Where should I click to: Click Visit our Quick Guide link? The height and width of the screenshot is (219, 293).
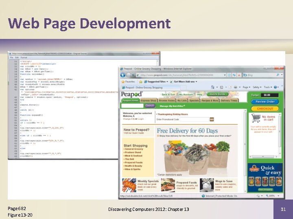click(134, 133)
